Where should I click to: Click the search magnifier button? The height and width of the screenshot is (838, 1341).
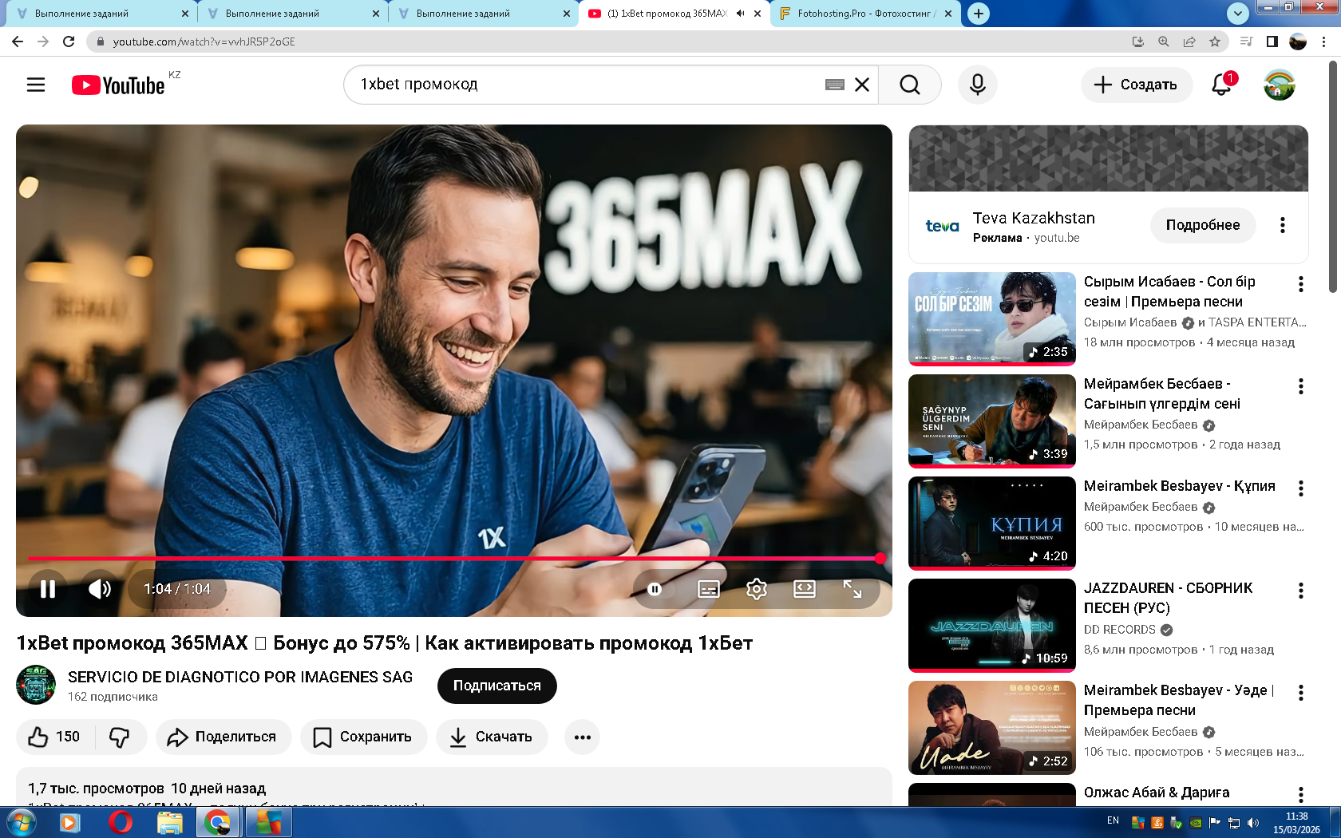click(909, 85)
